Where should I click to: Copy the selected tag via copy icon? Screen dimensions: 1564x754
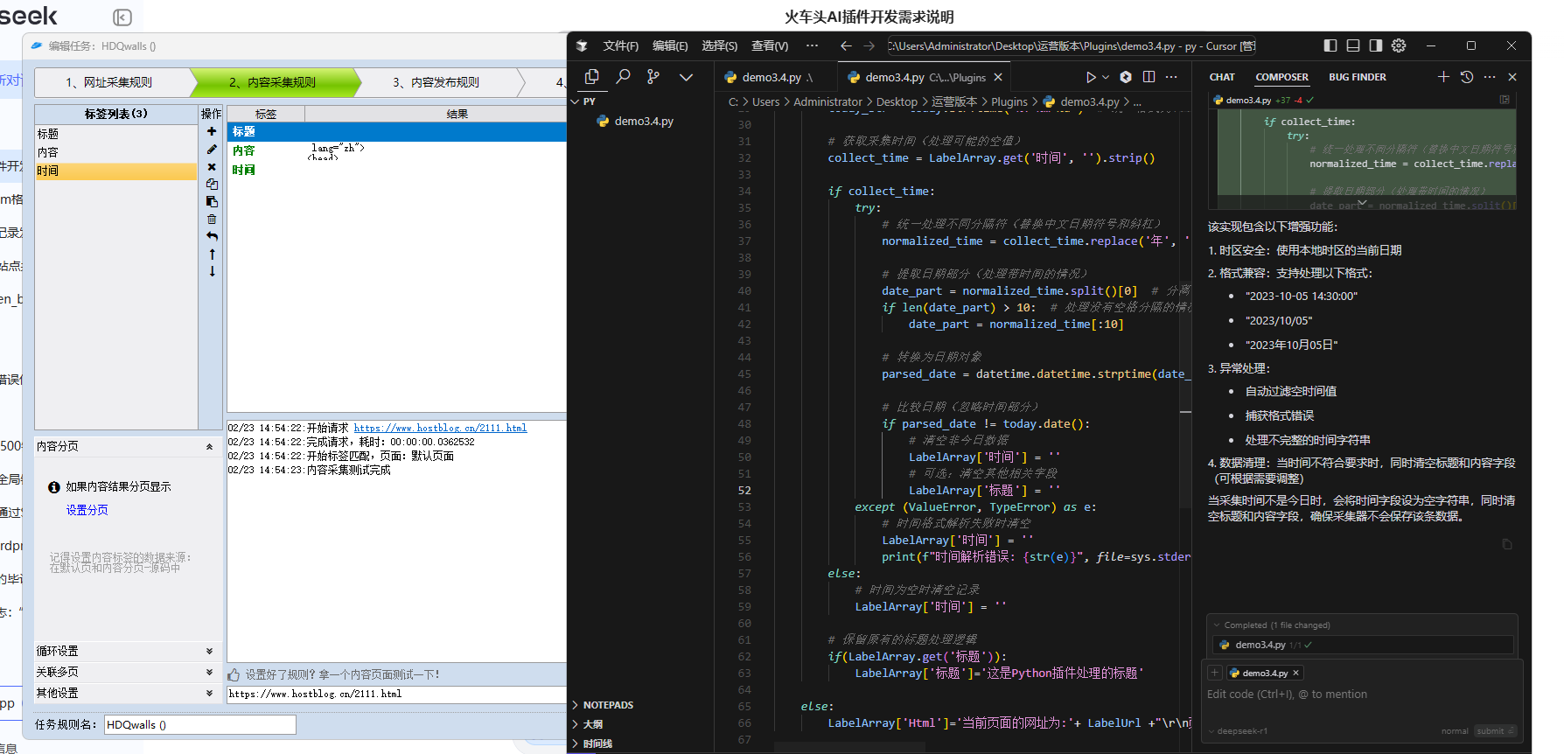point(212,184)
